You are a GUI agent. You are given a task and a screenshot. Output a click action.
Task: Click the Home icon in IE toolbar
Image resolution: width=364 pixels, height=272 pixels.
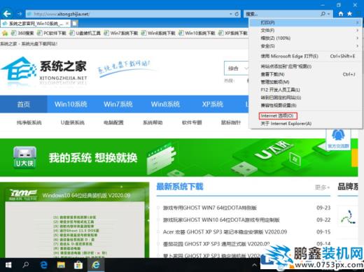coord(341,14)
